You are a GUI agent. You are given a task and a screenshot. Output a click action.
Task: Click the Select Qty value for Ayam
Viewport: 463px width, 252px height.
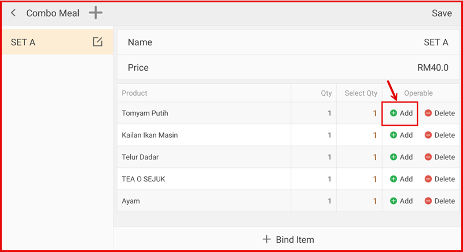[374, 201]
